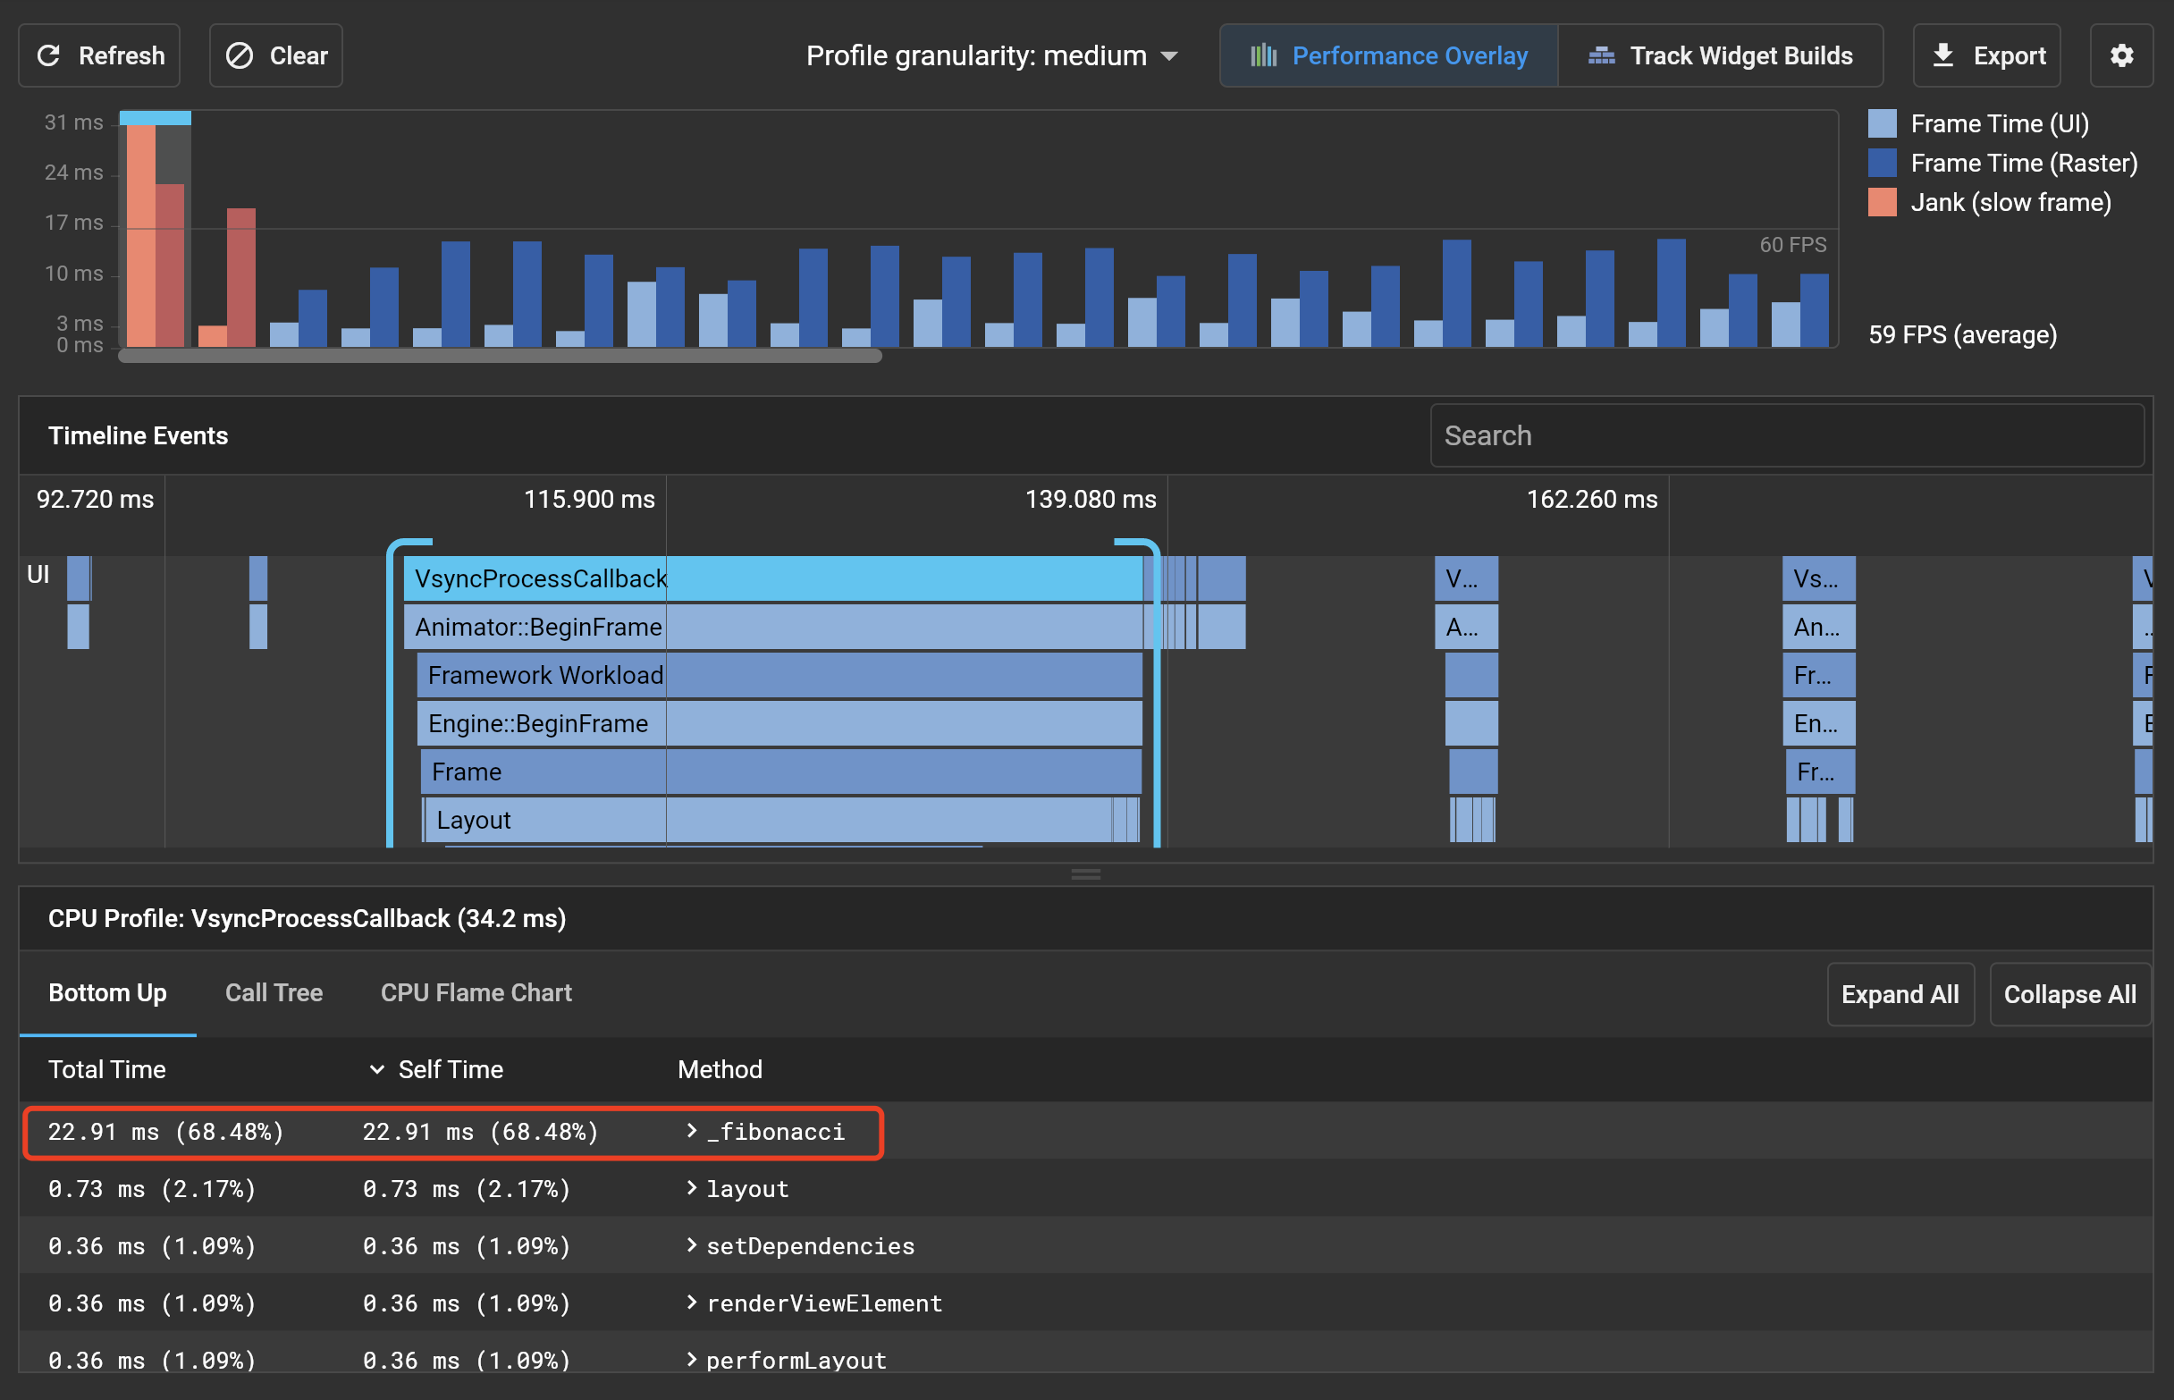Expand the setDependencies row
Viewport: 2174px width, 1400px height.
[x=692, y=1245]
